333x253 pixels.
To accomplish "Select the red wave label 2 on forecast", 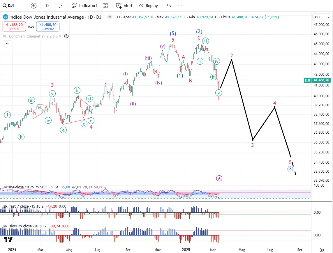I will 232,56.
